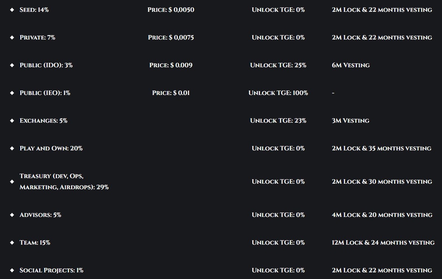Viewport: 442px width, 279px height.
Task: Select the 12M Lock & 24 months vesting text
Action: [383, 243]
